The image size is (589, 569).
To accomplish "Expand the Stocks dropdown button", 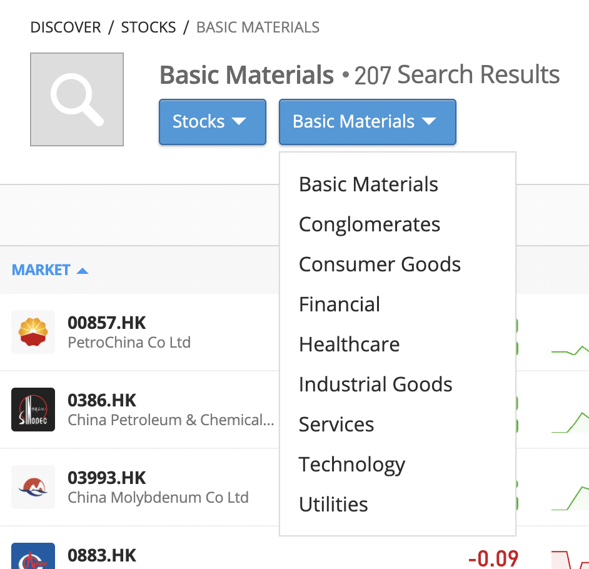I will pos(213,122).
